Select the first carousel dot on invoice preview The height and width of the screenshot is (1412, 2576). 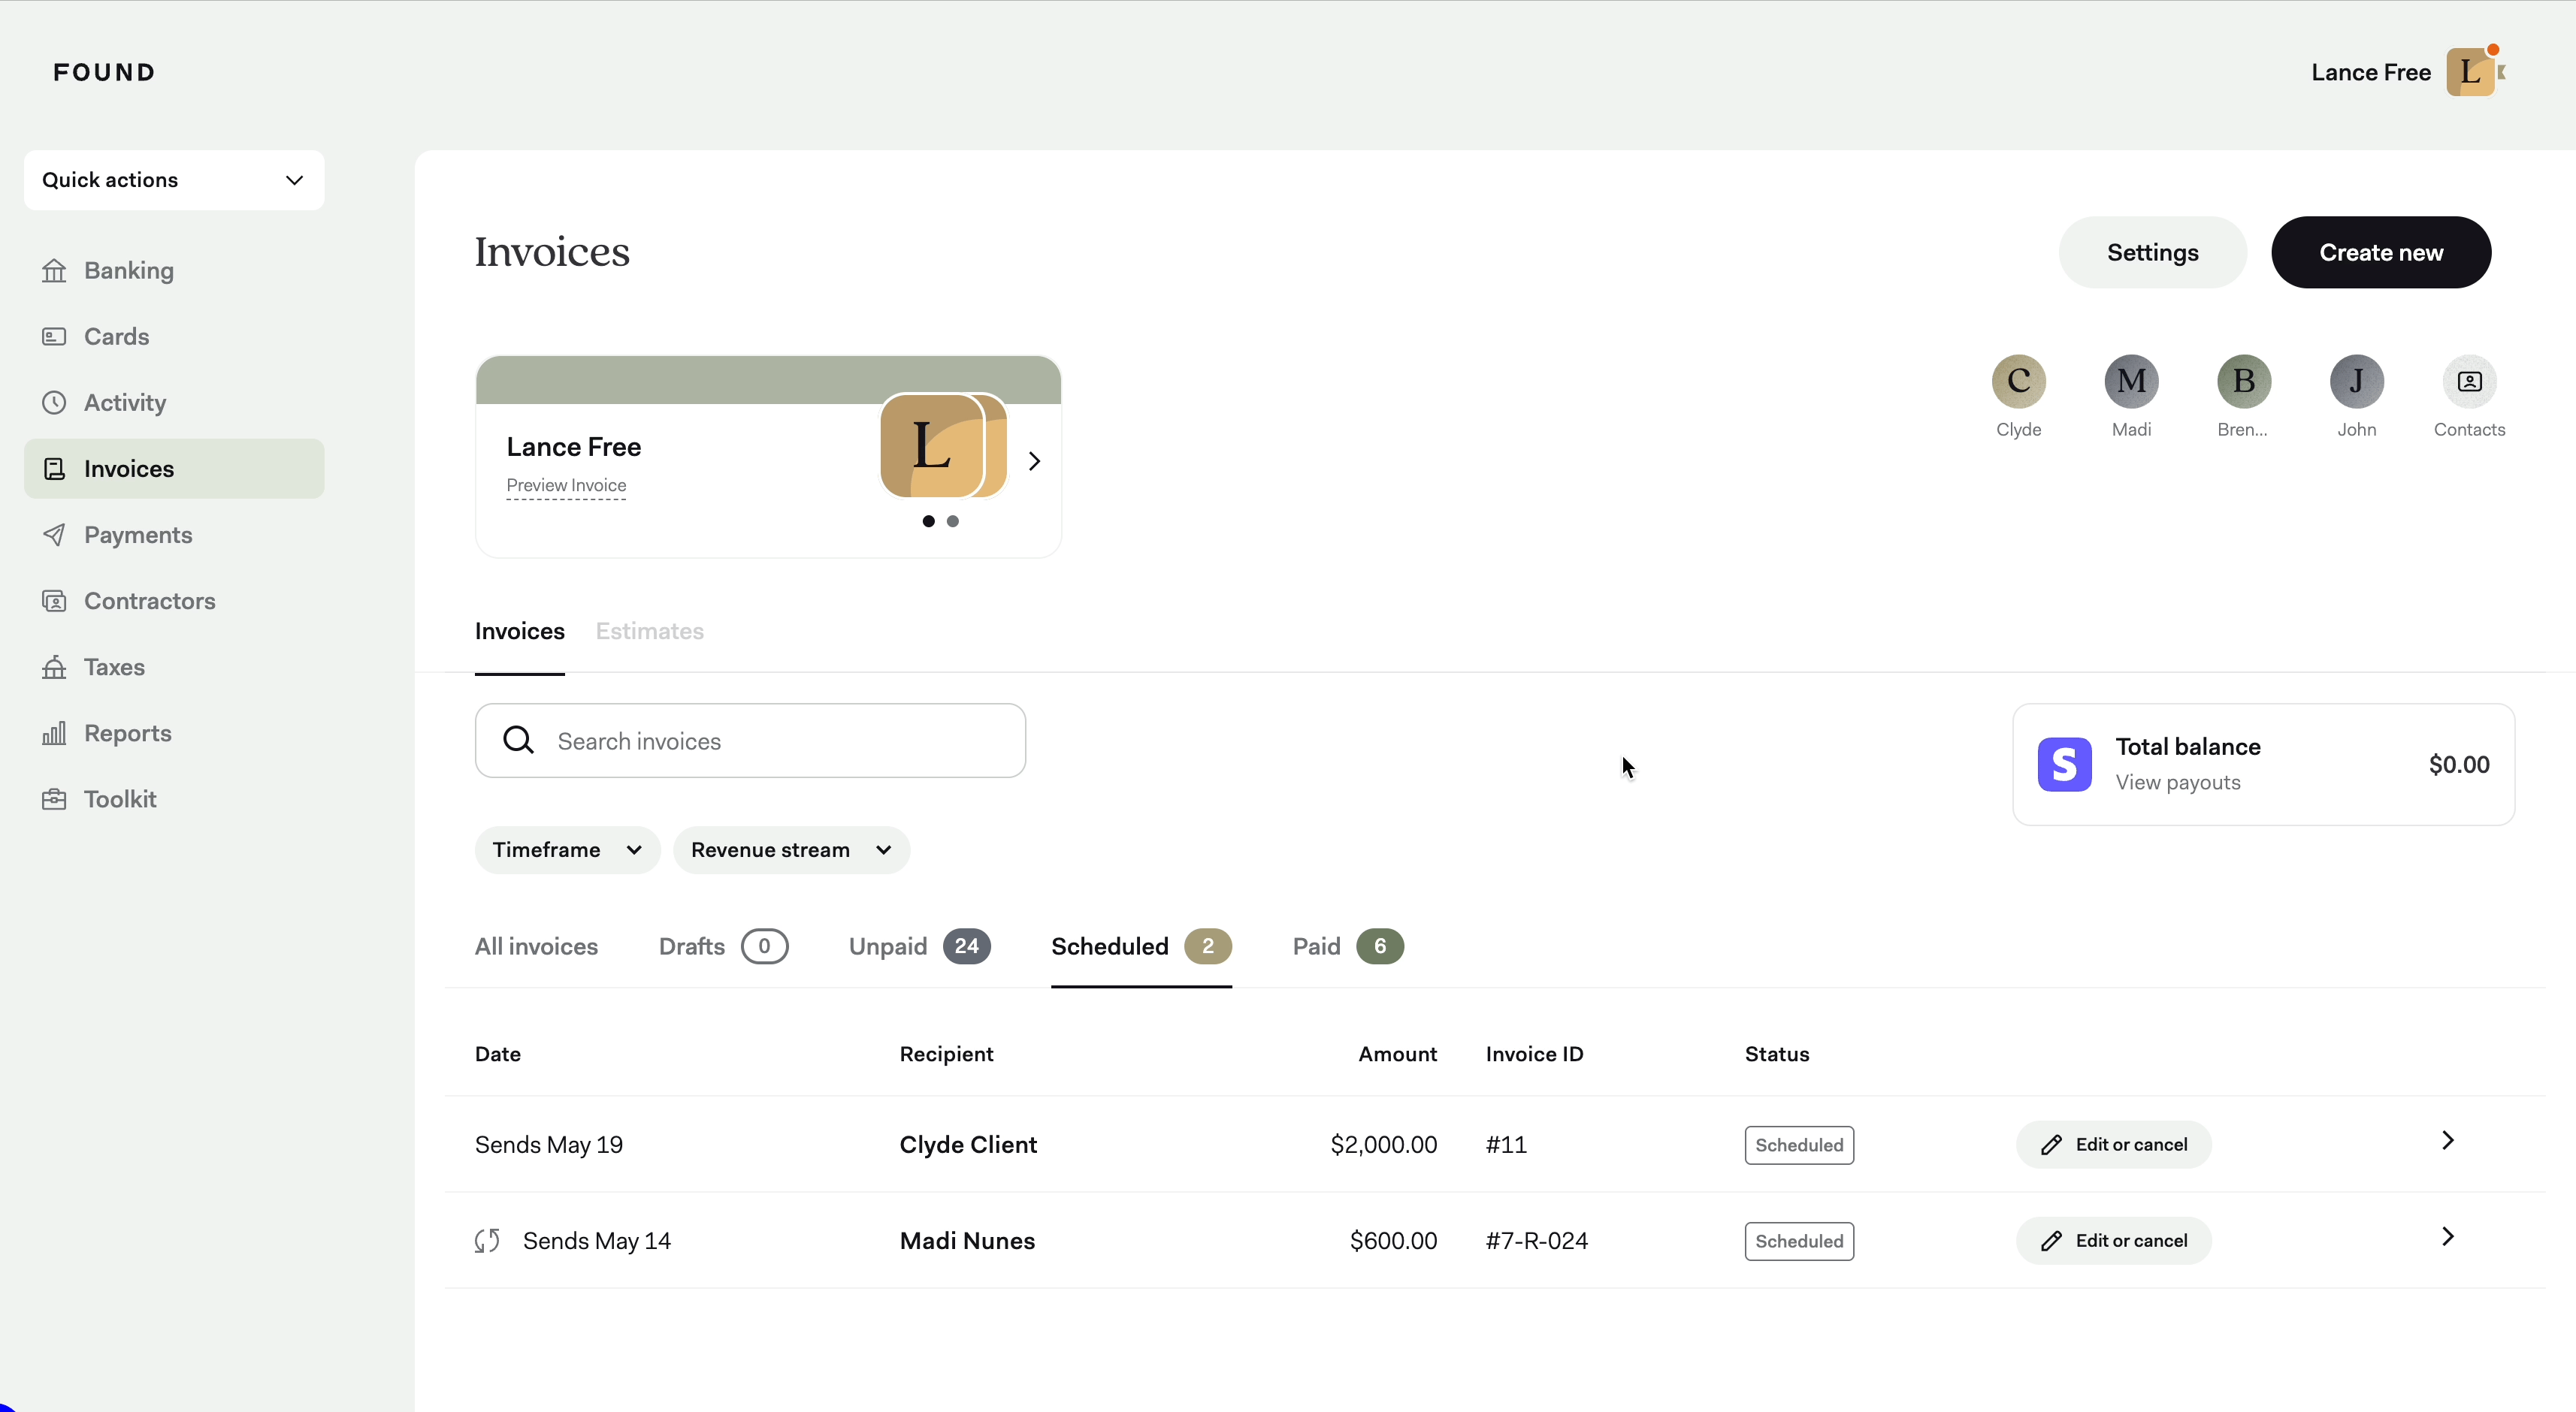point(929,522)
